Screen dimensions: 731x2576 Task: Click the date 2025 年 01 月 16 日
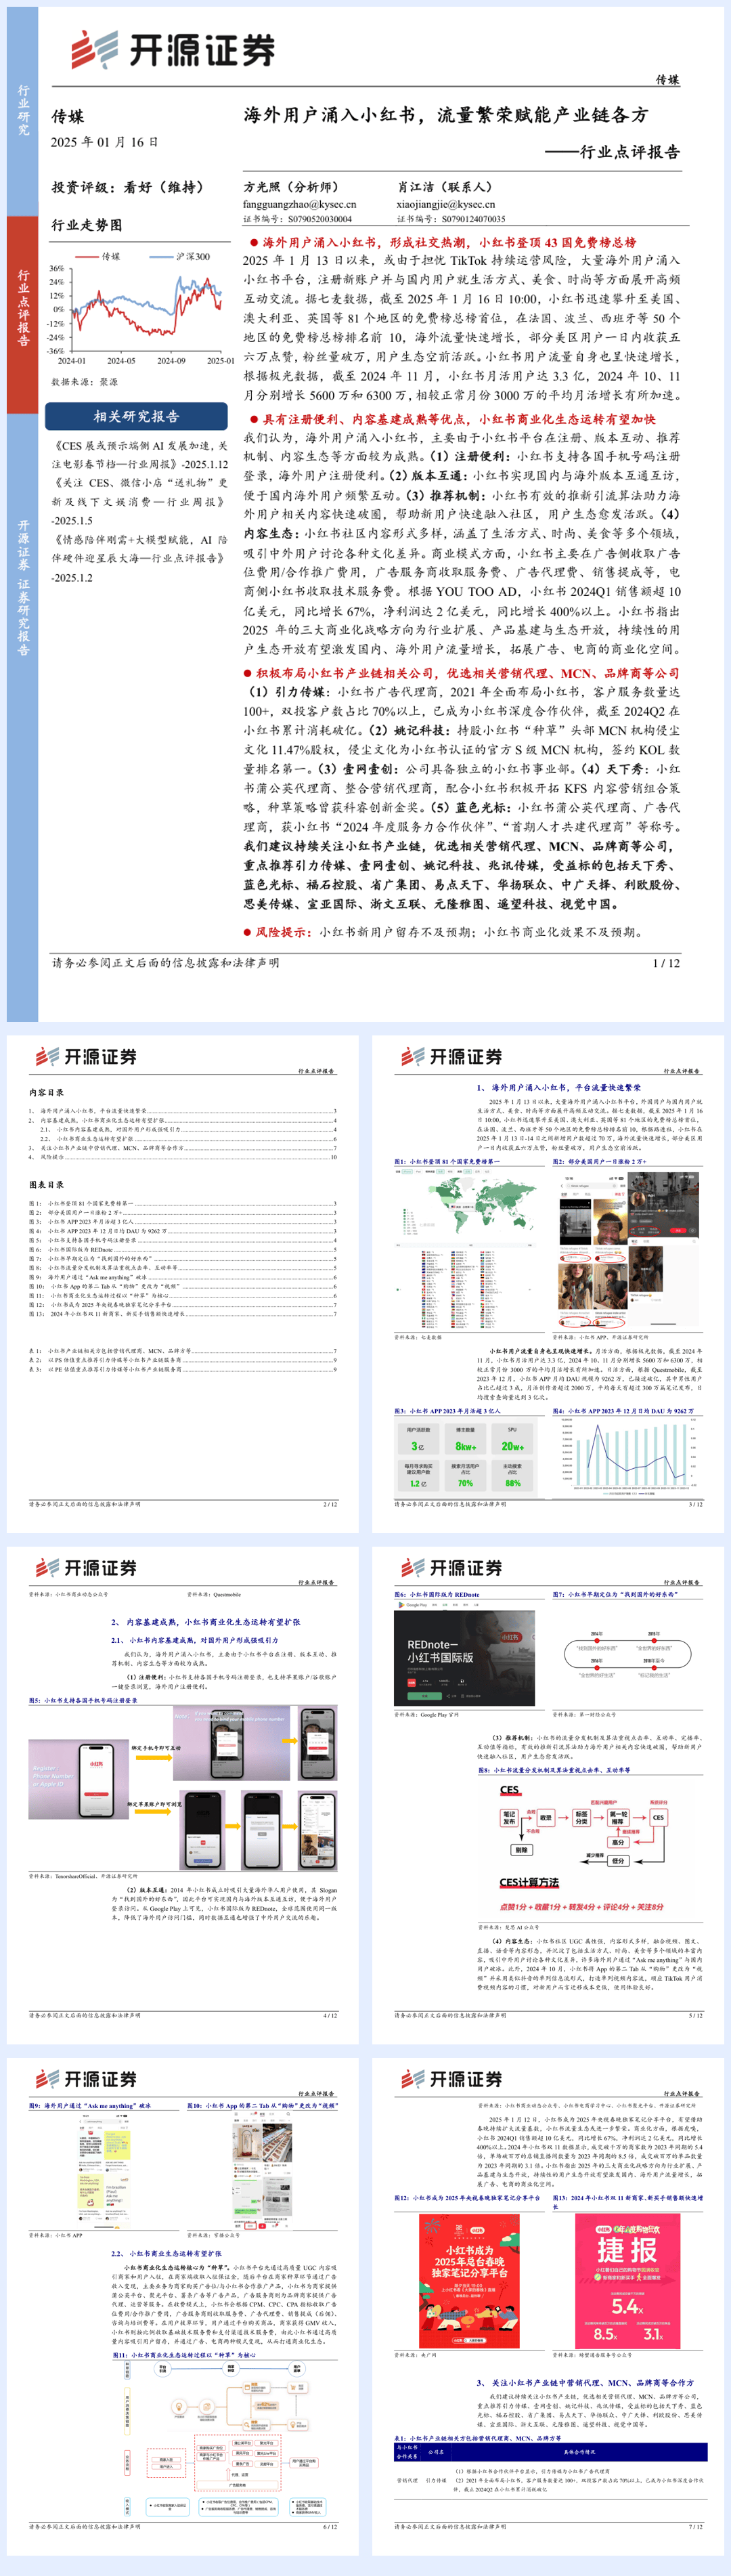coord(105,142)
